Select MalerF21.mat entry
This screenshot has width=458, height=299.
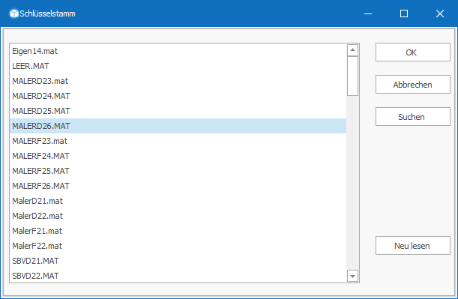[x=178, y=231]
